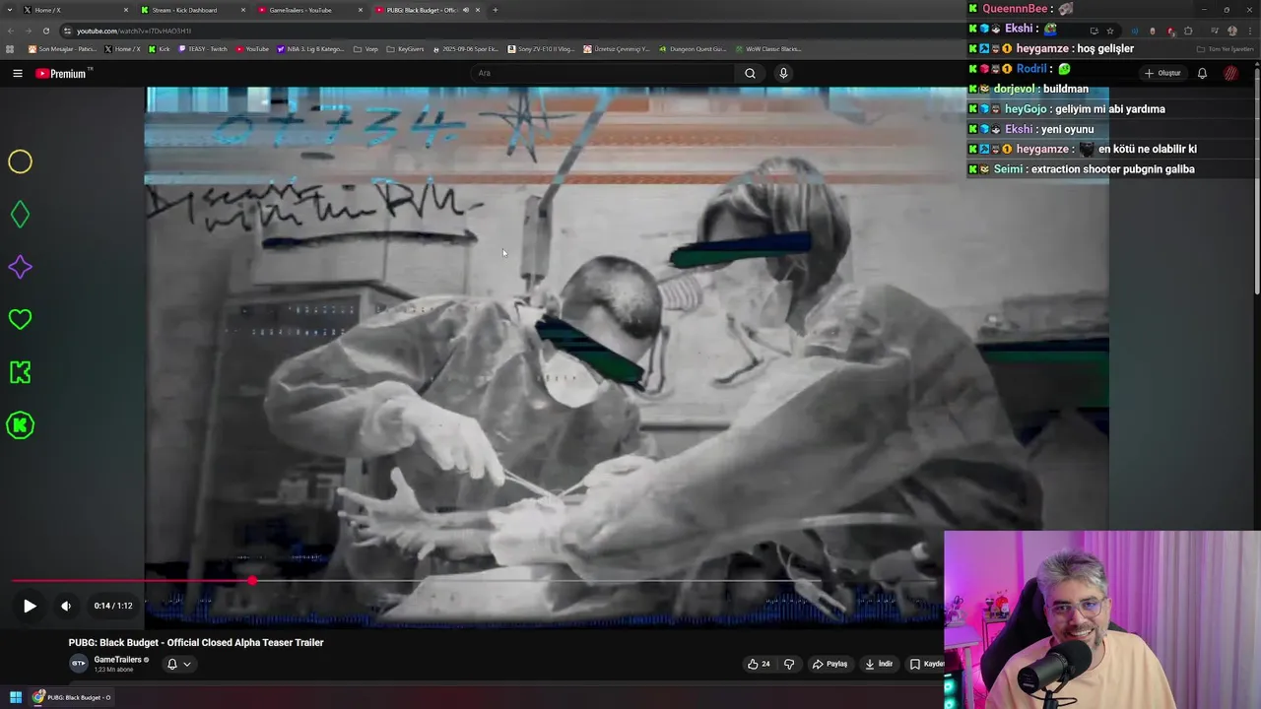Go to YouTube Premium home logo

(x=63, y=73)
